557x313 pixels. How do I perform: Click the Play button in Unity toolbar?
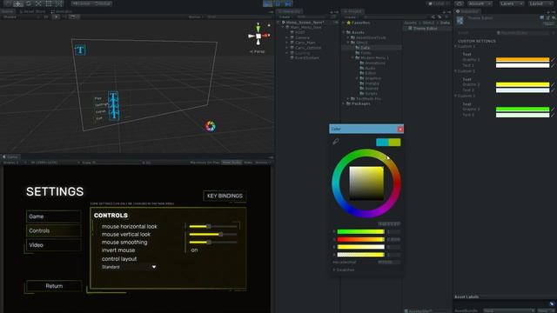[267, 3]
